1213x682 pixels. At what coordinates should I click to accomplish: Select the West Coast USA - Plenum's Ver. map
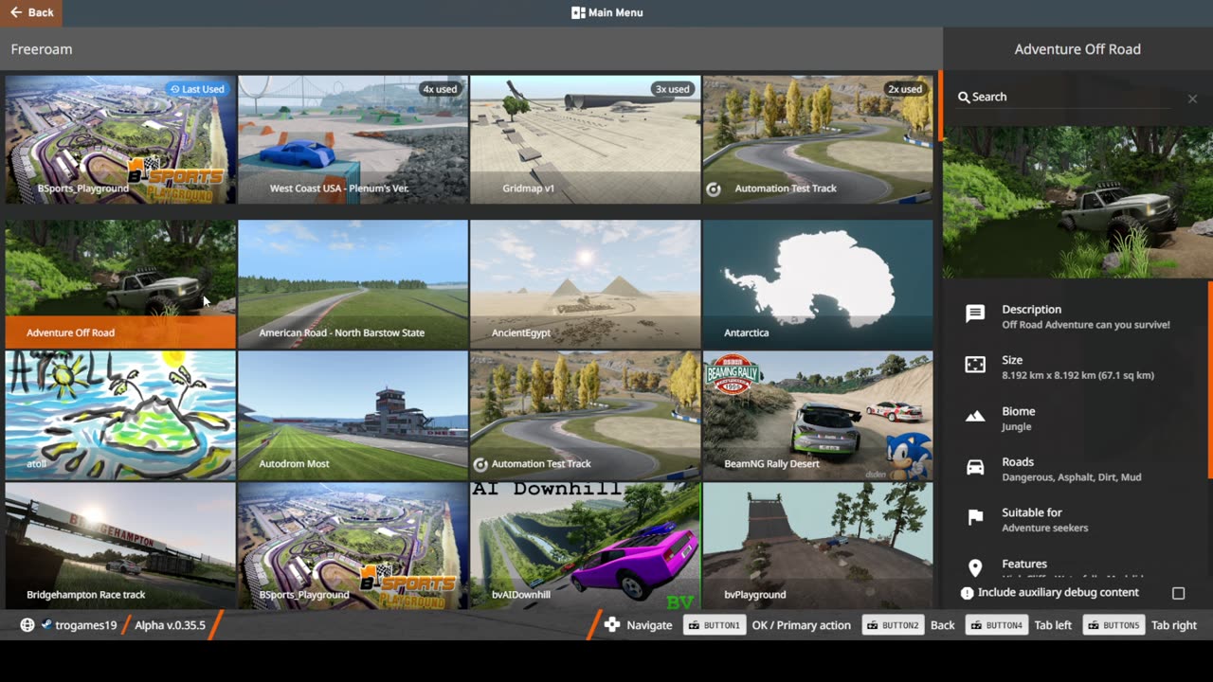[353, 139]
